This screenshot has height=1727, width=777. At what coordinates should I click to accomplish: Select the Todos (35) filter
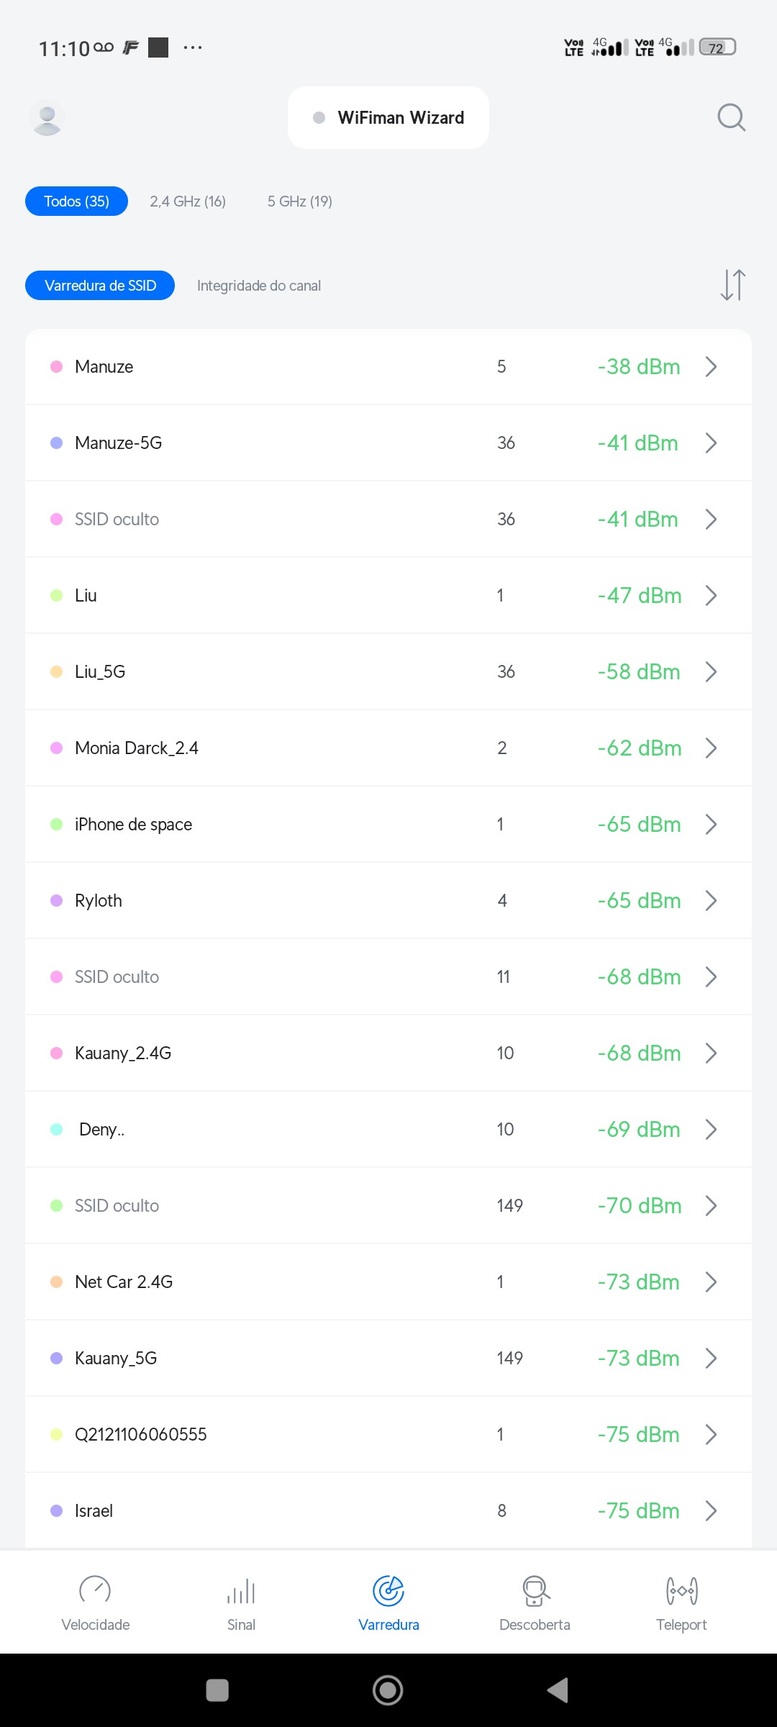pyautogui.click(x=76, y=201)
